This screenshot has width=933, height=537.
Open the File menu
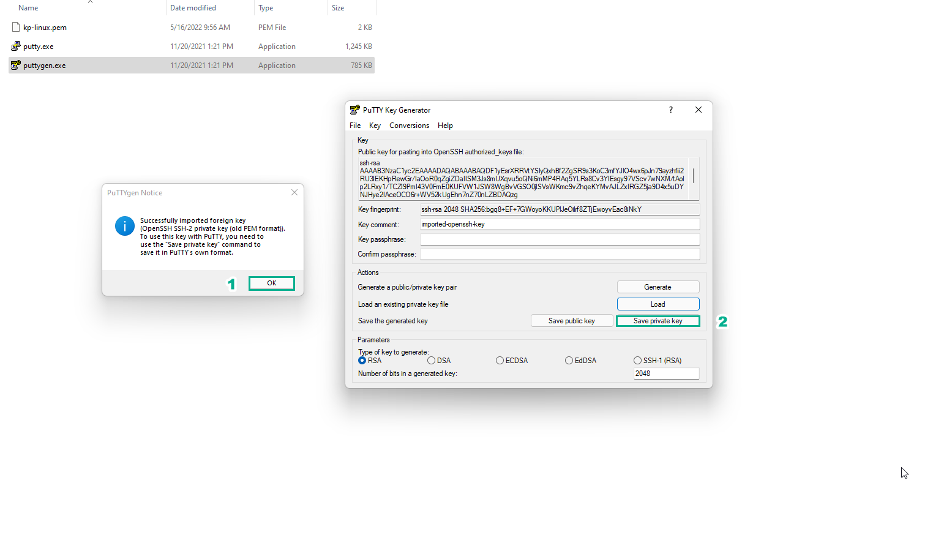click(x=355, y=126)
